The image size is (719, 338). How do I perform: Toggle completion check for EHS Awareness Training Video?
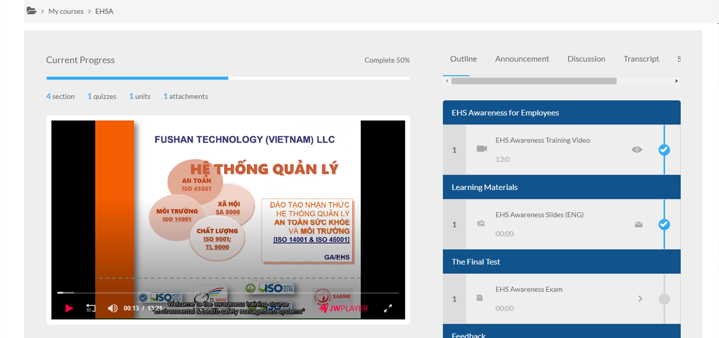664,150
